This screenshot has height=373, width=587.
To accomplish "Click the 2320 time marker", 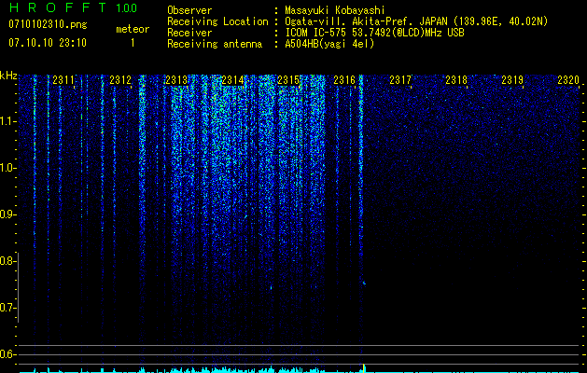I will [568, 79].
